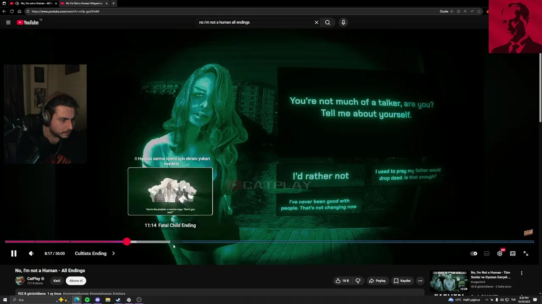
Task: Subscribe with the Abone ol button
Action: (76, 281)
